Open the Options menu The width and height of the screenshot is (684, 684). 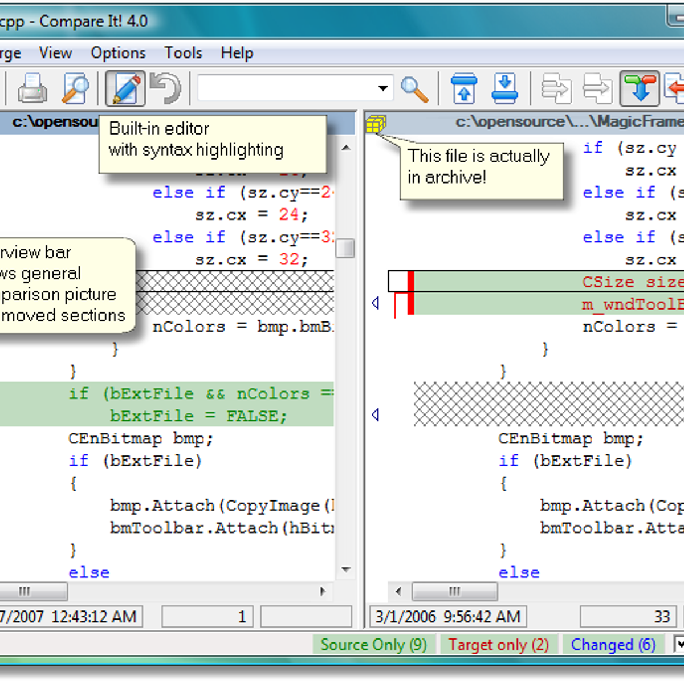(x=118, y=53)
